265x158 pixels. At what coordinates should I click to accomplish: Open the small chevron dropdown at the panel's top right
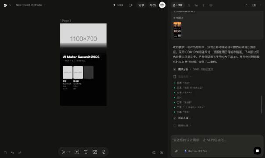coord(261,5)
